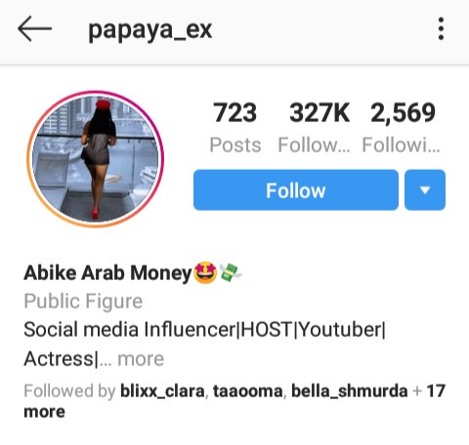Viewport: 469px width, 445px height.
Task: Open taaooma follower profile
Action: pyautogui.click(x=247, y=390)
